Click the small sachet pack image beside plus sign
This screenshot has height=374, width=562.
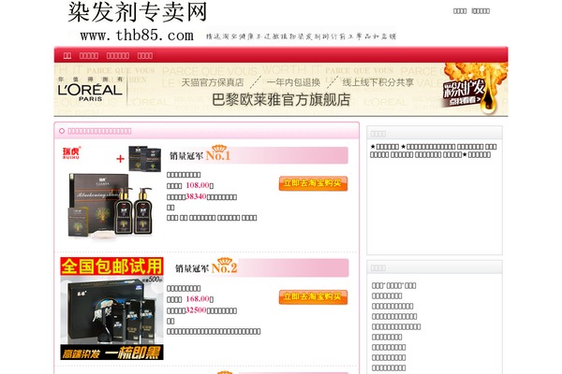145,159
